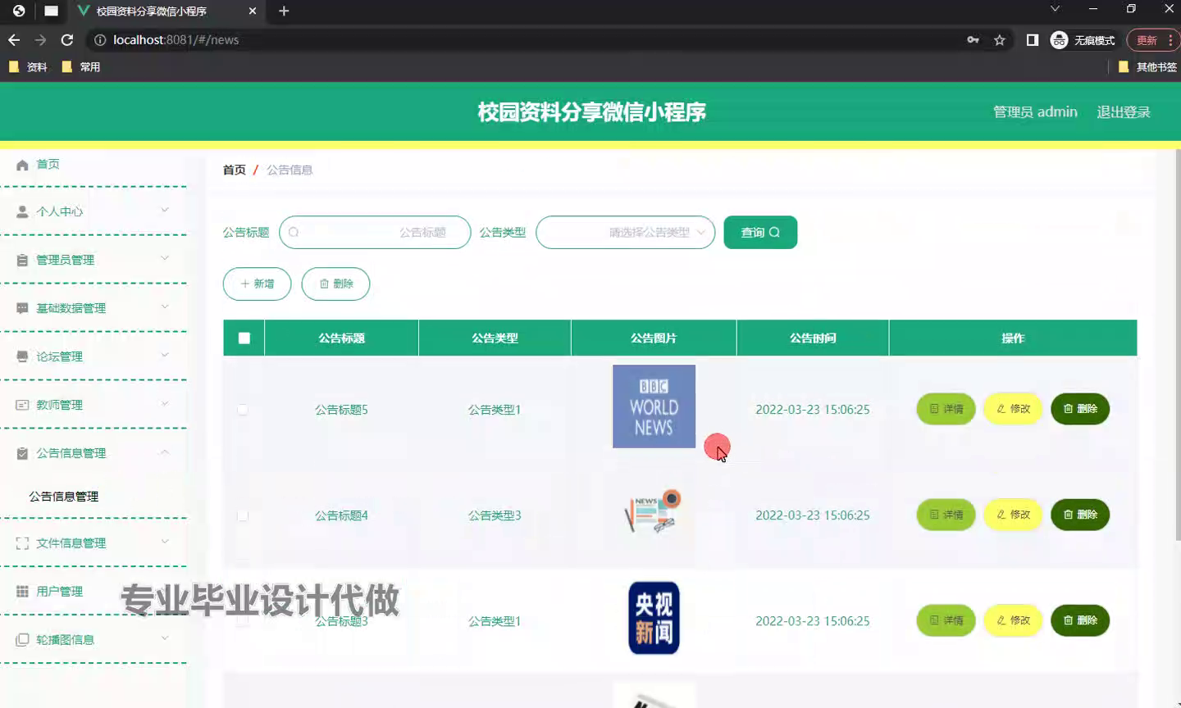Open the 用户管理 sidebar menu
This screenshot has height=708, width=1181.
point(93,592)
